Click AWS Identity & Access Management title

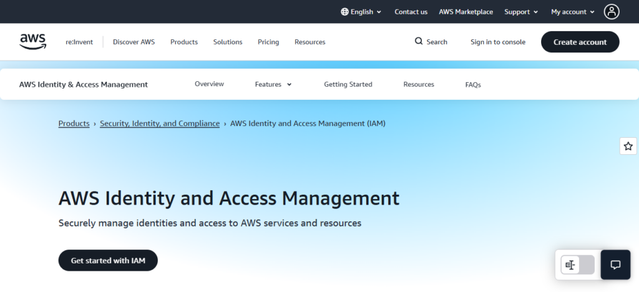coord(84,84)
